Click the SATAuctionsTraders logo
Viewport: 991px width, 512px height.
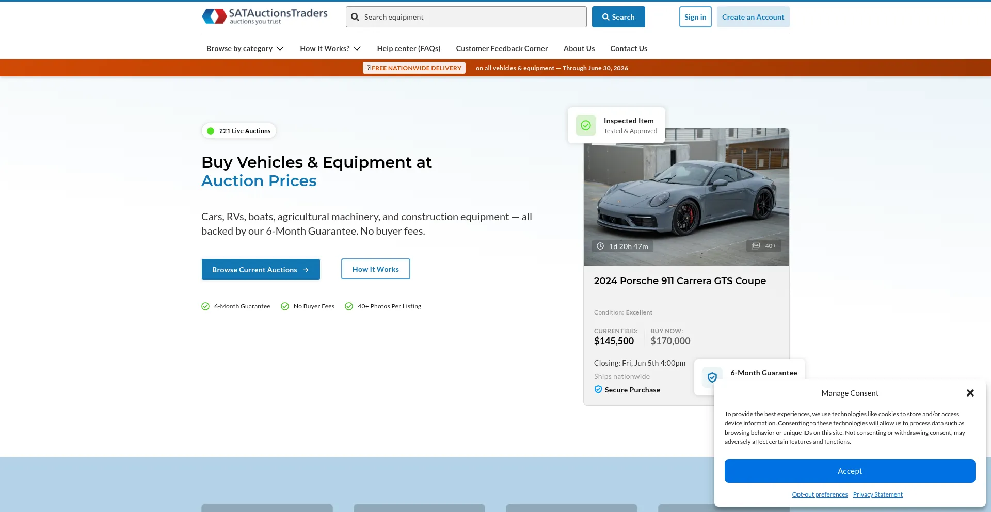(x=265, y=16)
